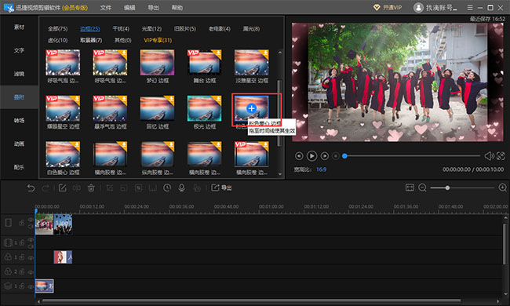Click the timeline horizontal scrollbar
Screen dimensions: 510x306
(251, 301)
